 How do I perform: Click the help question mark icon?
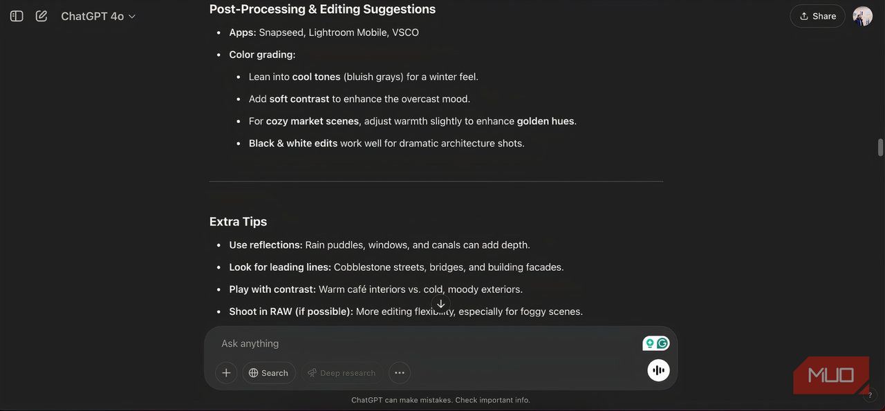(x=870, y=396)
